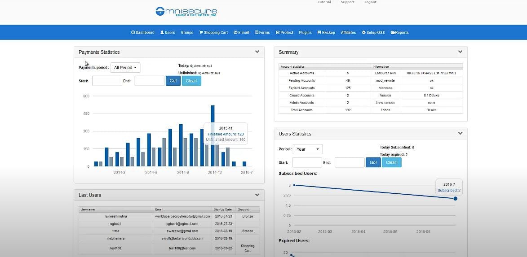This screenshot has width=527, height=257.
Task: Select username netphemera
Action: click(x=115, y=238)
